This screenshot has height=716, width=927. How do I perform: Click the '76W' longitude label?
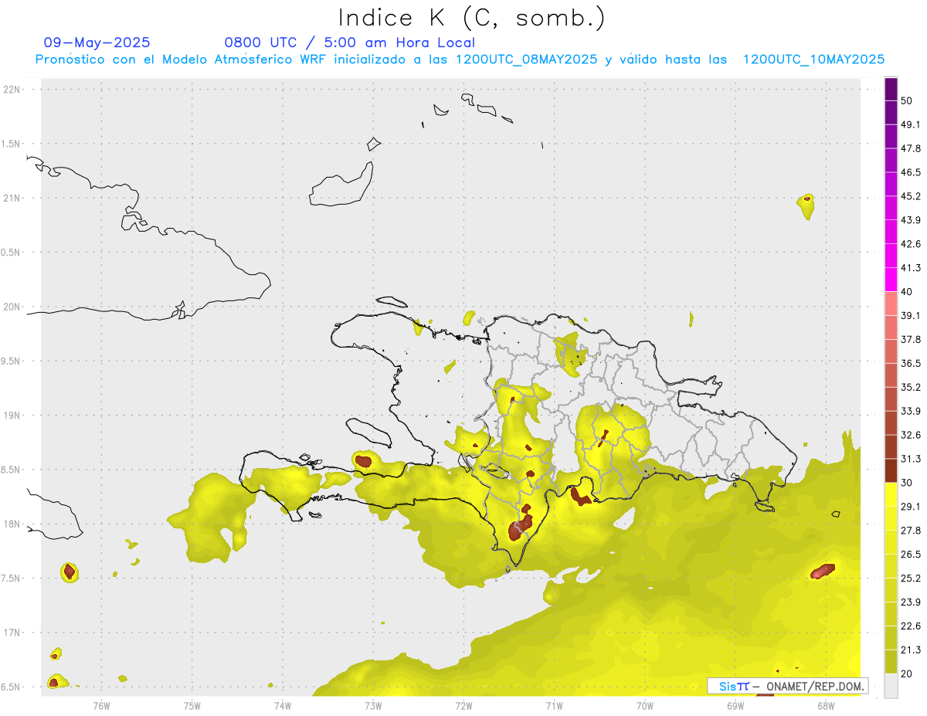101,706
